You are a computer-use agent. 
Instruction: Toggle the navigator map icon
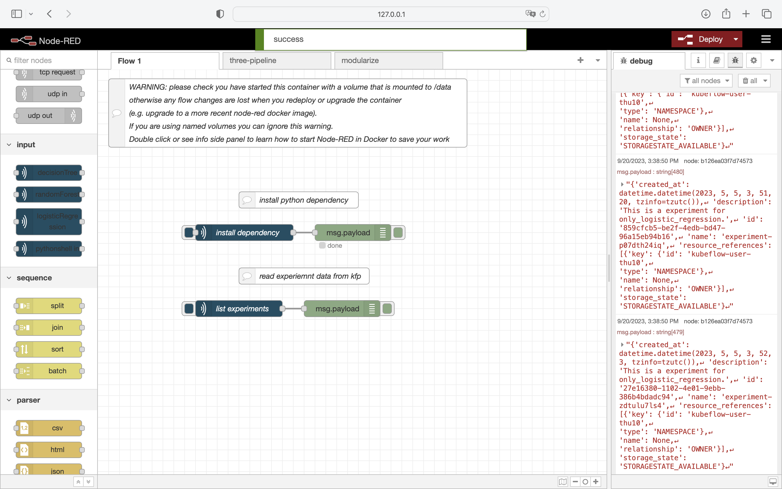(563, 482)
